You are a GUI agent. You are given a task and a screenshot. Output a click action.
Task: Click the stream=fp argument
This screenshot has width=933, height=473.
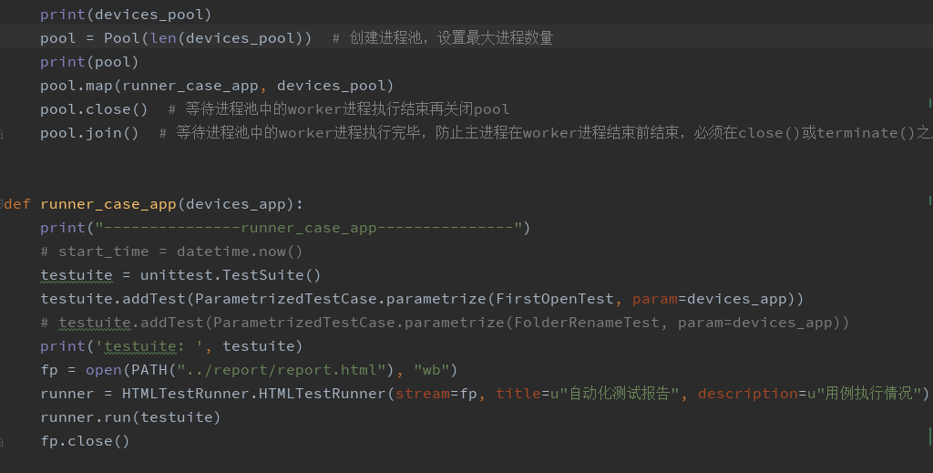coord(436,394)
